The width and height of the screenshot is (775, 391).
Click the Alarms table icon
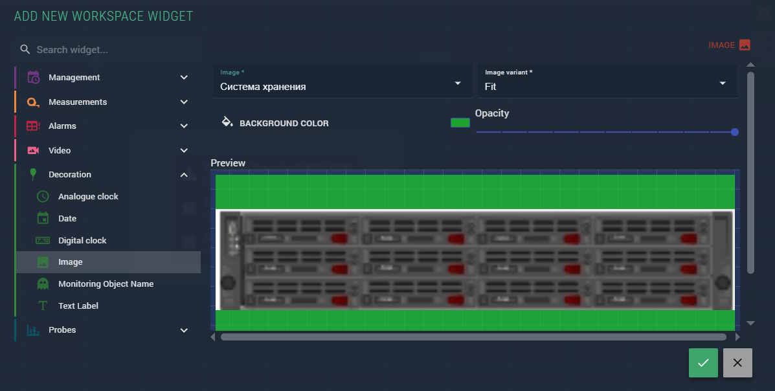[33, 126]
